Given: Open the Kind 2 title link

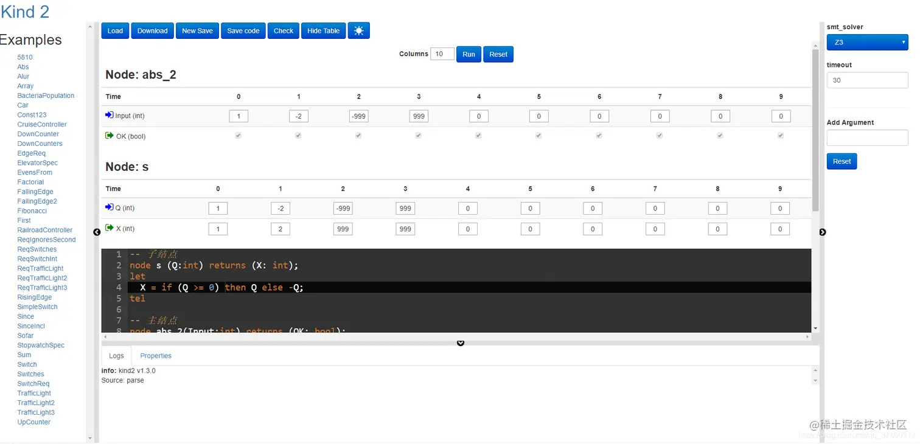Looking at the screenshot, I should 25,12.
